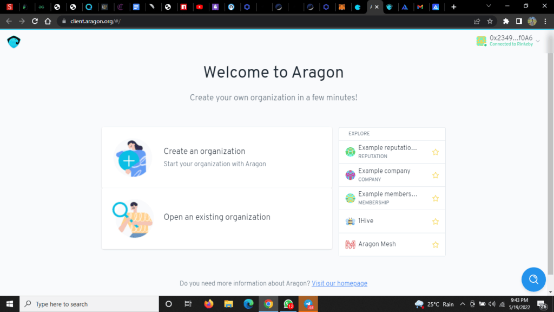The width and height of the screenshot is (554, 312).
Task: Click the EXPLORE section label
Action: (x=359, y=133)
